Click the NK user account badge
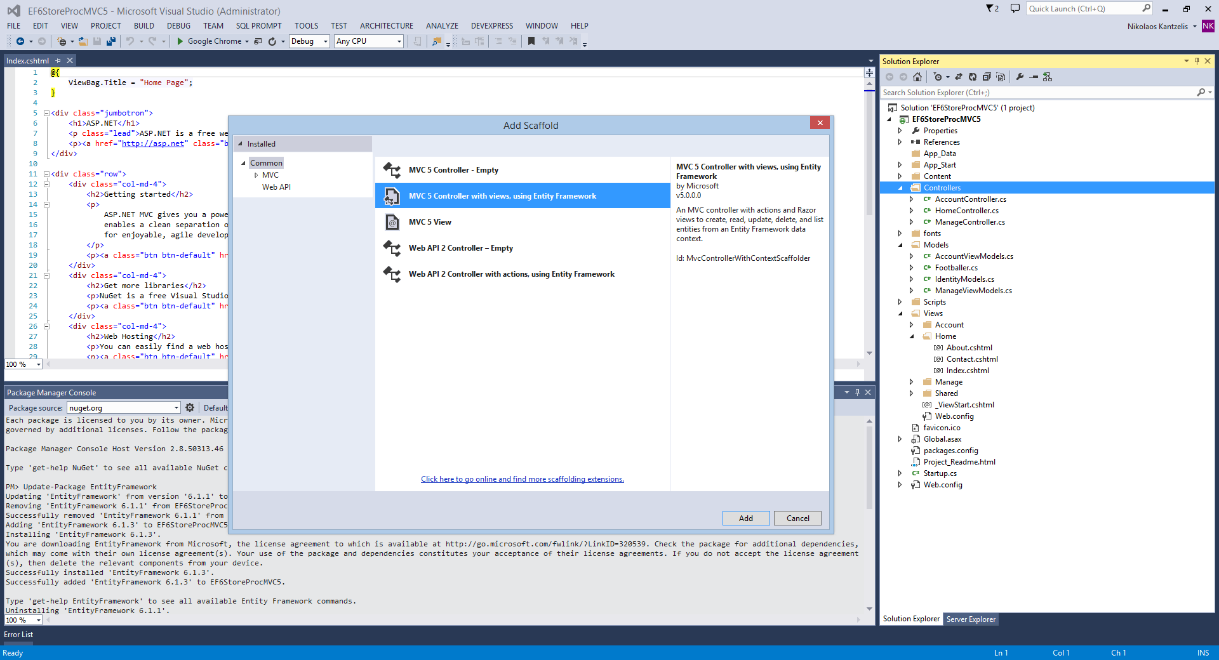This screenshot has width=1219, height=660. click(1208, 26)
